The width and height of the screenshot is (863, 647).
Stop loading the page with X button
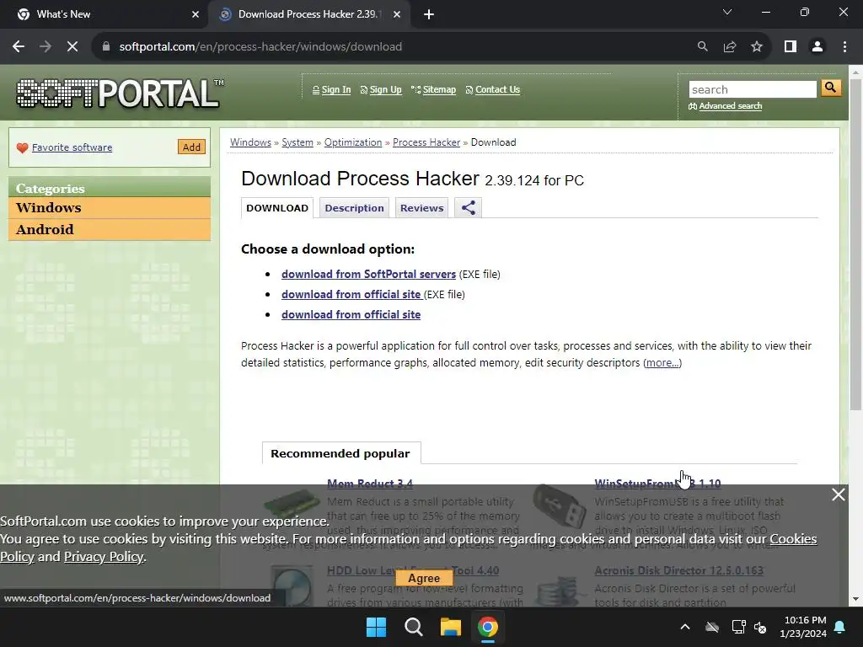pos(72,47)
